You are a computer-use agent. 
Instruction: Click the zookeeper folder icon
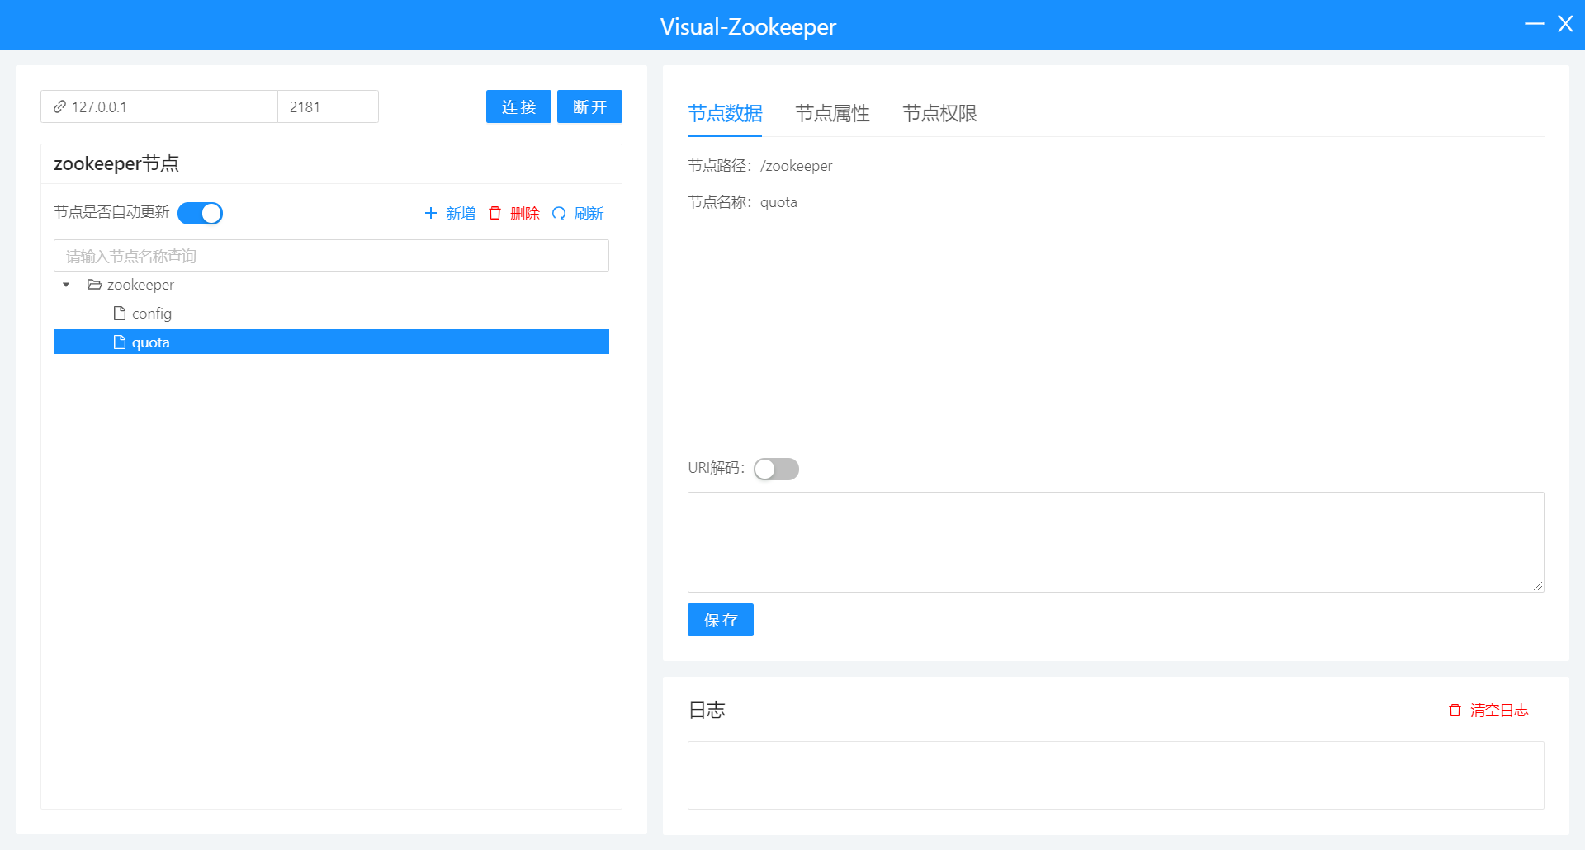pyautogui.click(x=95, y=285)
